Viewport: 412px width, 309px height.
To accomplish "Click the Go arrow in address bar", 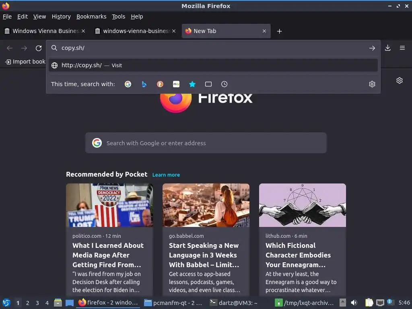I will coord(372,48).
